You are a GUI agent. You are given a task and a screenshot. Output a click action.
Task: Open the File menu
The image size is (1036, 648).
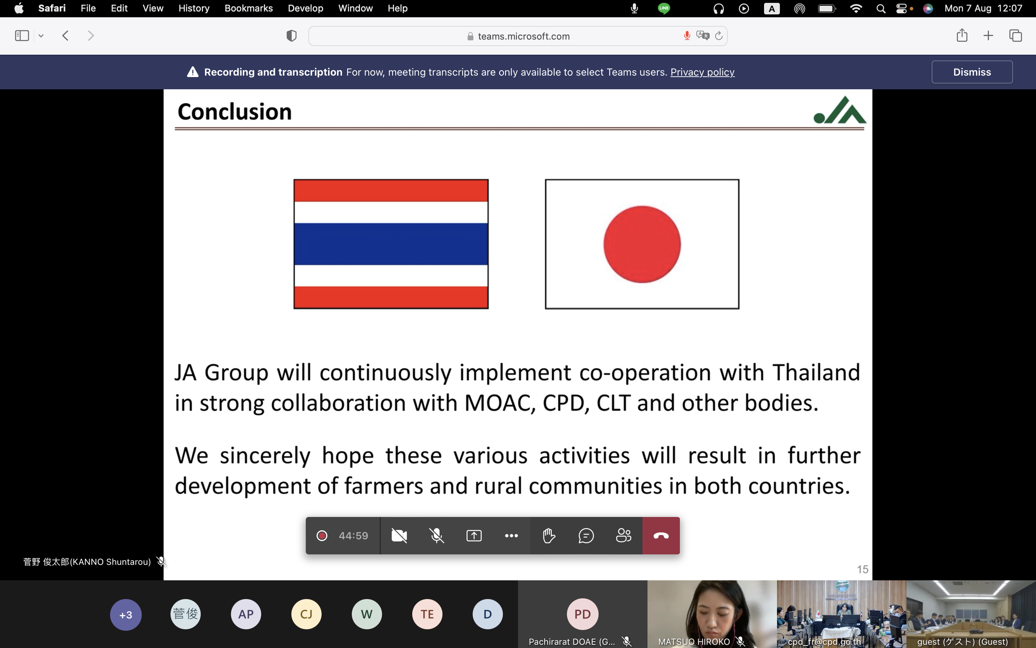click(88, 8)
